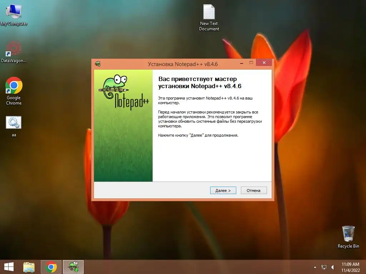This screenshot has height=274, width=366.
Task: Cancel installation with Отмена button
Action: tap(254, 191)
